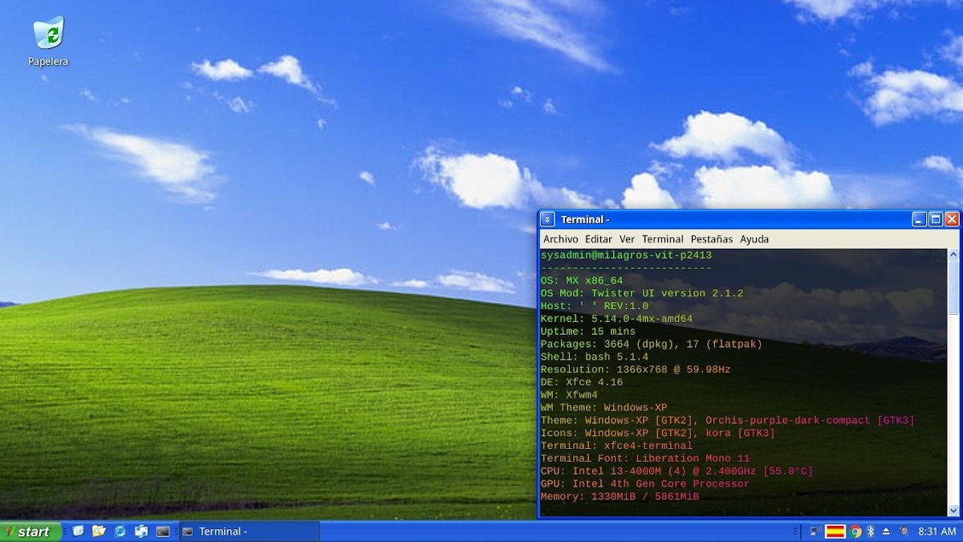This screenshot has height=542, width=963.
Task: Open the terminal launcher icon in quick launch
Action: (x=163, y=531)
